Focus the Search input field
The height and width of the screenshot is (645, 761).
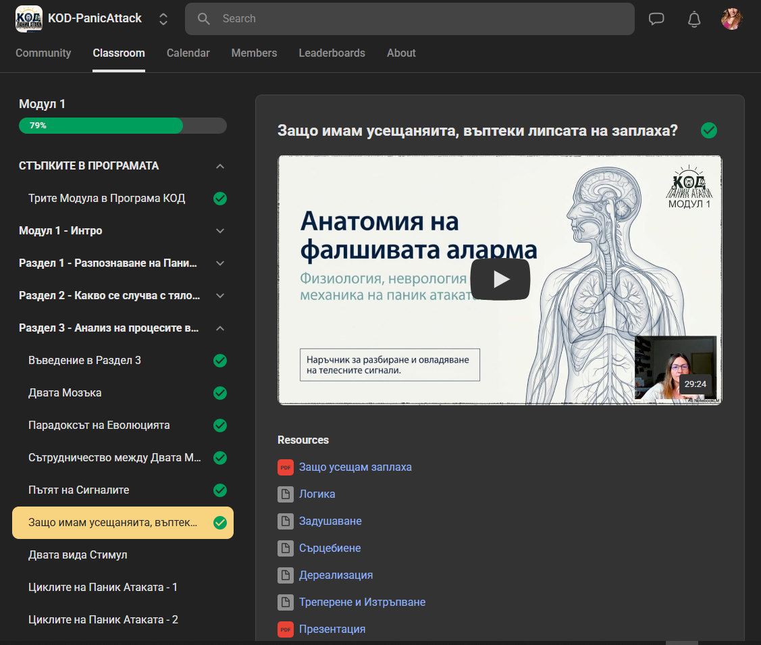410,19
